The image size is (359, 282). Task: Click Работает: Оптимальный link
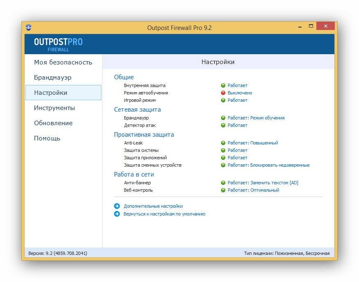pyautogui.click(x=253, y=190)
